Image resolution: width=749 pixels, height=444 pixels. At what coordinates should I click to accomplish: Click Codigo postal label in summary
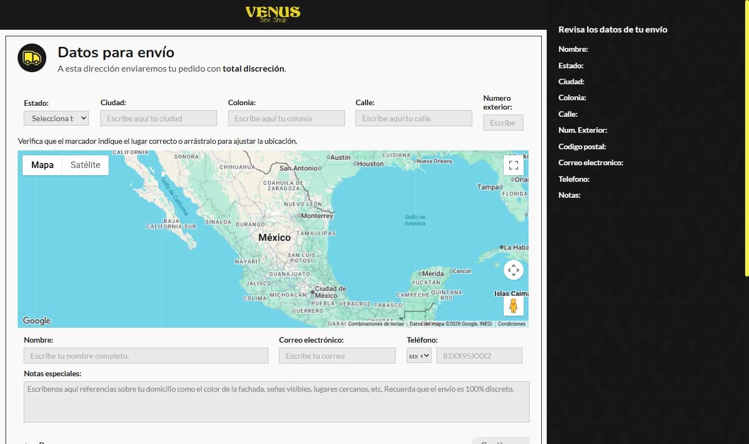coord(582,147)
